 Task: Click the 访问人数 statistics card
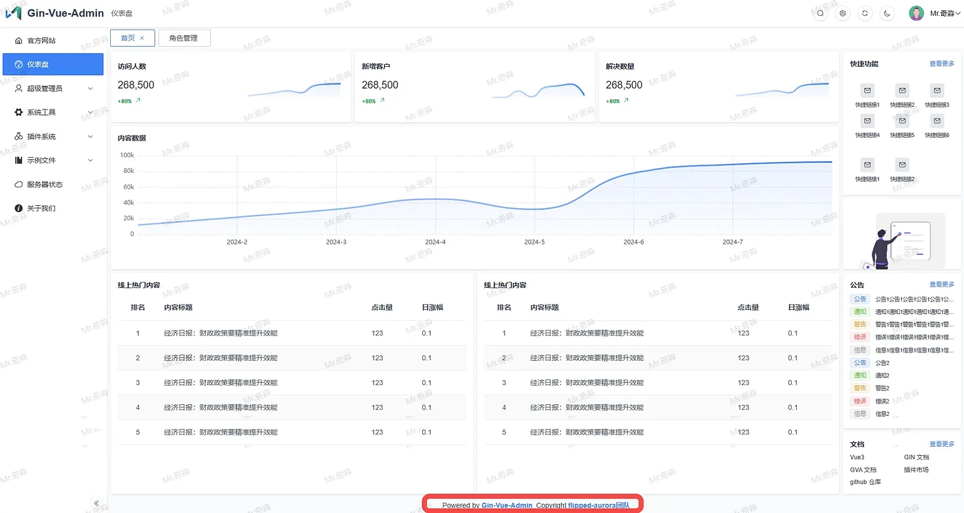pos(231,87)
